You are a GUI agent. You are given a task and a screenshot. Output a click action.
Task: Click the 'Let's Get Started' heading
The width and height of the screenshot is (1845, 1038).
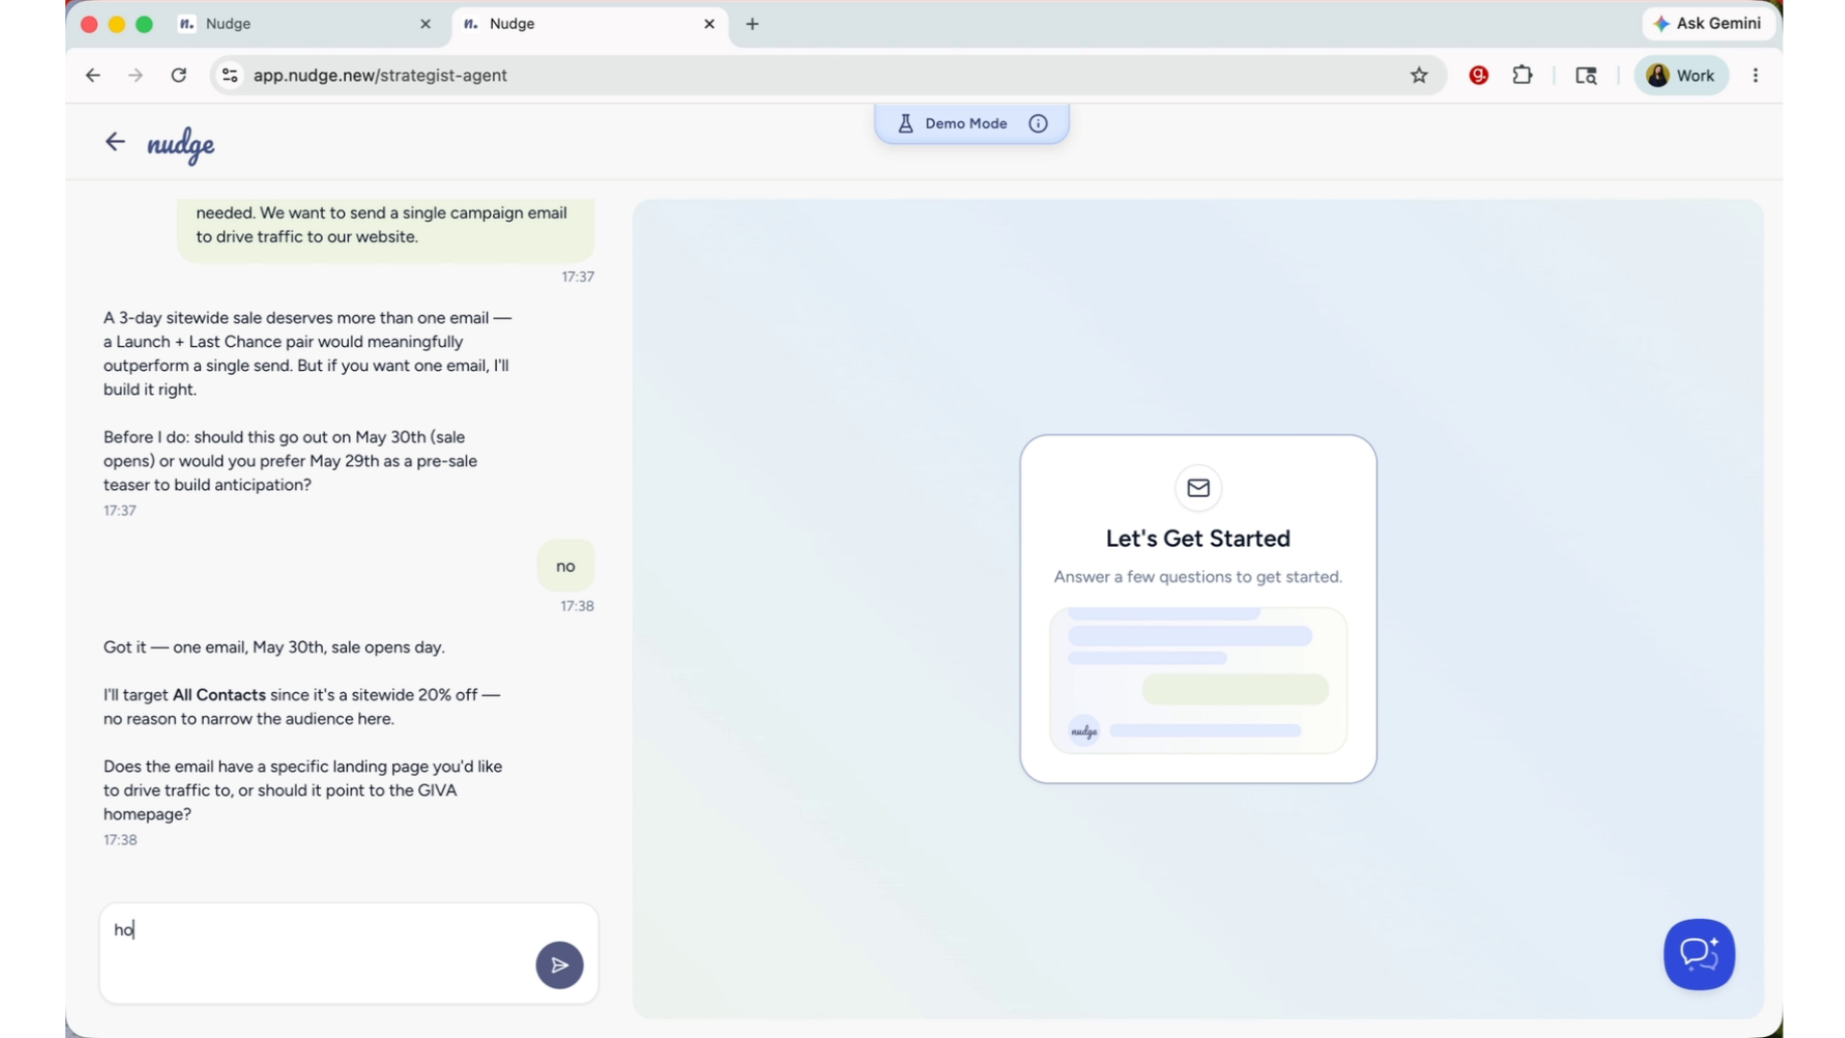(1198, 538)
